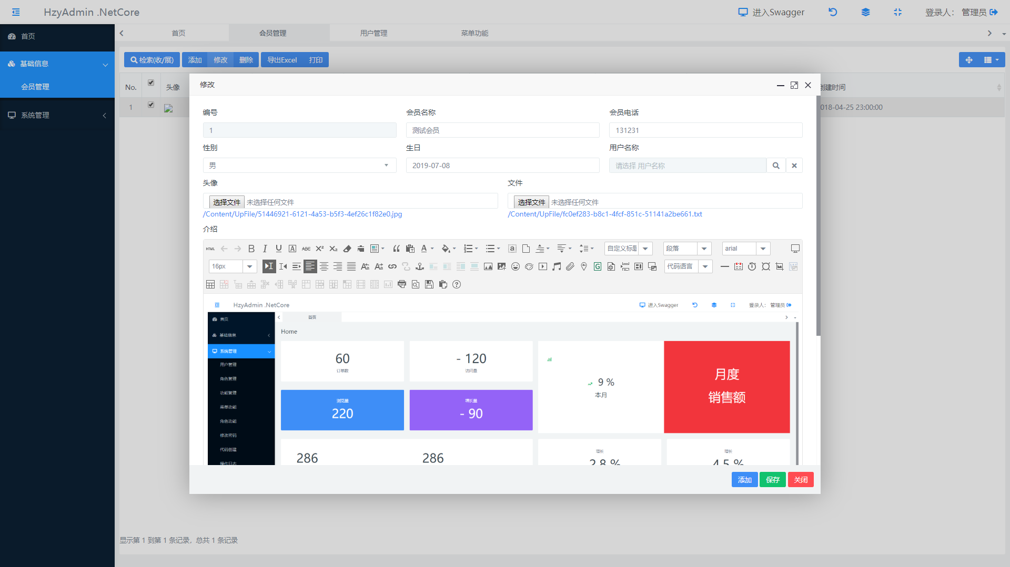1010x567 pixels.
Task: Insert a map with the map pin icon
Action: pos(584,266)
